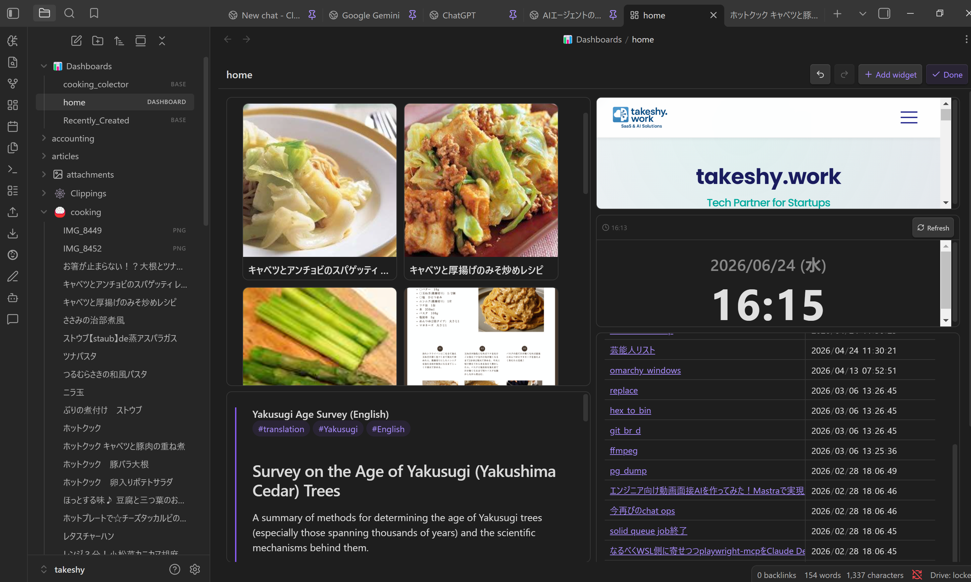Unpin the ChatGPT tab
The image size is (971, 582).
click(x=513, y=15)
